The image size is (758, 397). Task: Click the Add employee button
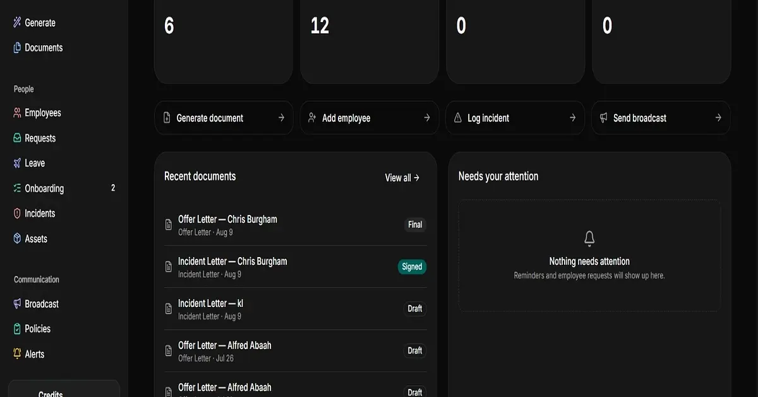click(x=370, y=118)
